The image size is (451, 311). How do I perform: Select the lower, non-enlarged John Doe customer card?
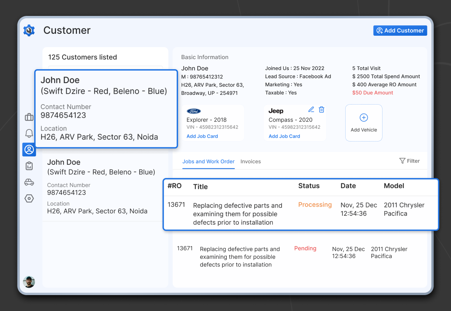pos(105,187)
